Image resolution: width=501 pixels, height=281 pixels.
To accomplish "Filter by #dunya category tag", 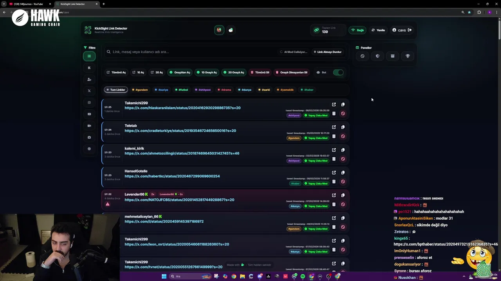I will point(245,90).
